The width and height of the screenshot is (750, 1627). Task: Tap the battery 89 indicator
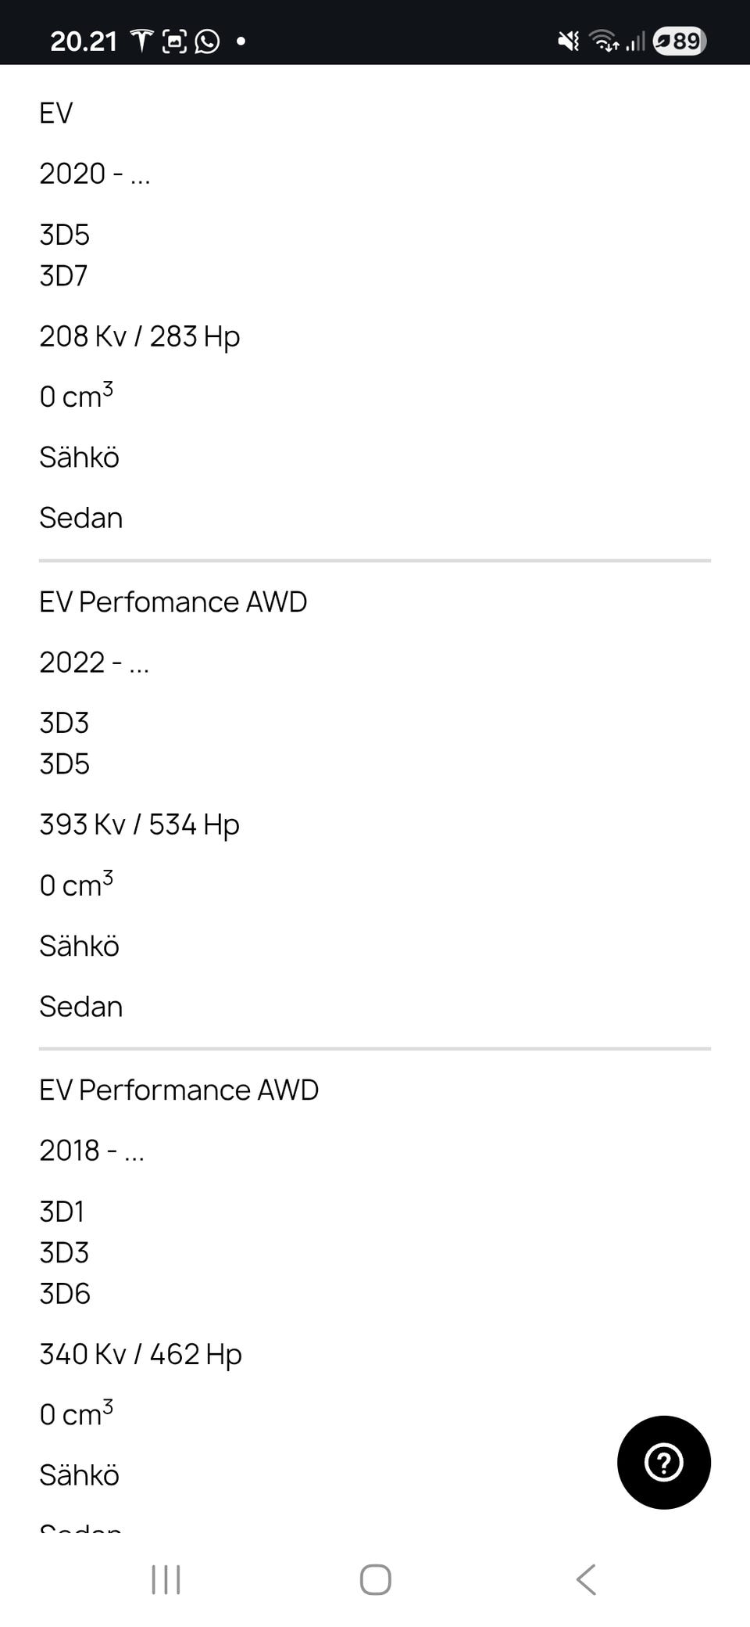coord(679,41)
